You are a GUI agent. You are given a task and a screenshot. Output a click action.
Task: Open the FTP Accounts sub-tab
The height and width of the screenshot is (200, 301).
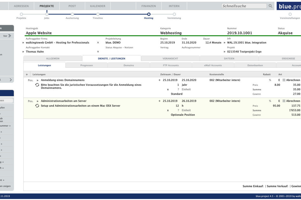tap(171, 65)
